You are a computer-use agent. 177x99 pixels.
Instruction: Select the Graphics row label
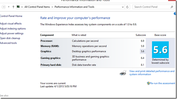tap(46, 51)
